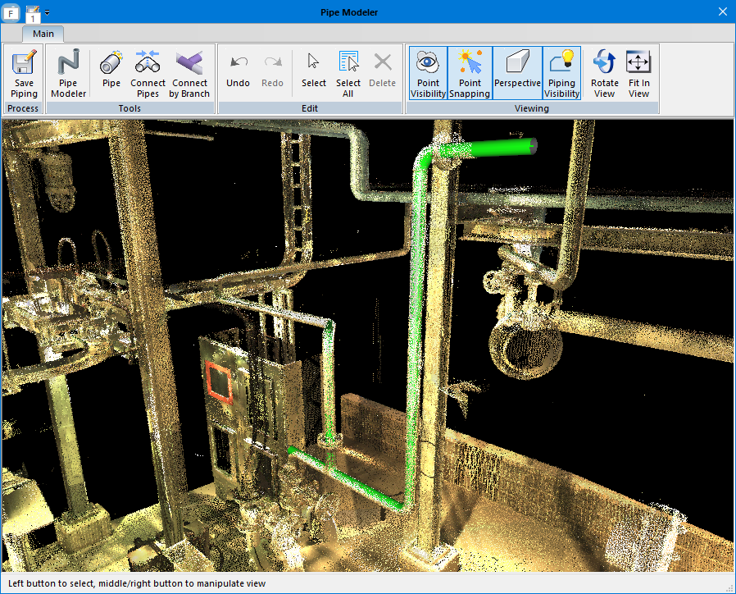Open the Pipe Modeler tool
This screenshot has height=594, width=736.
pos(68,73)
